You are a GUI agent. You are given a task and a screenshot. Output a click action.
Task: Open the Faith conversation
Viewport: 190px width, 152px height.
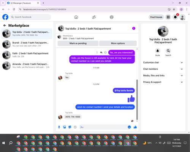point(27,55)
